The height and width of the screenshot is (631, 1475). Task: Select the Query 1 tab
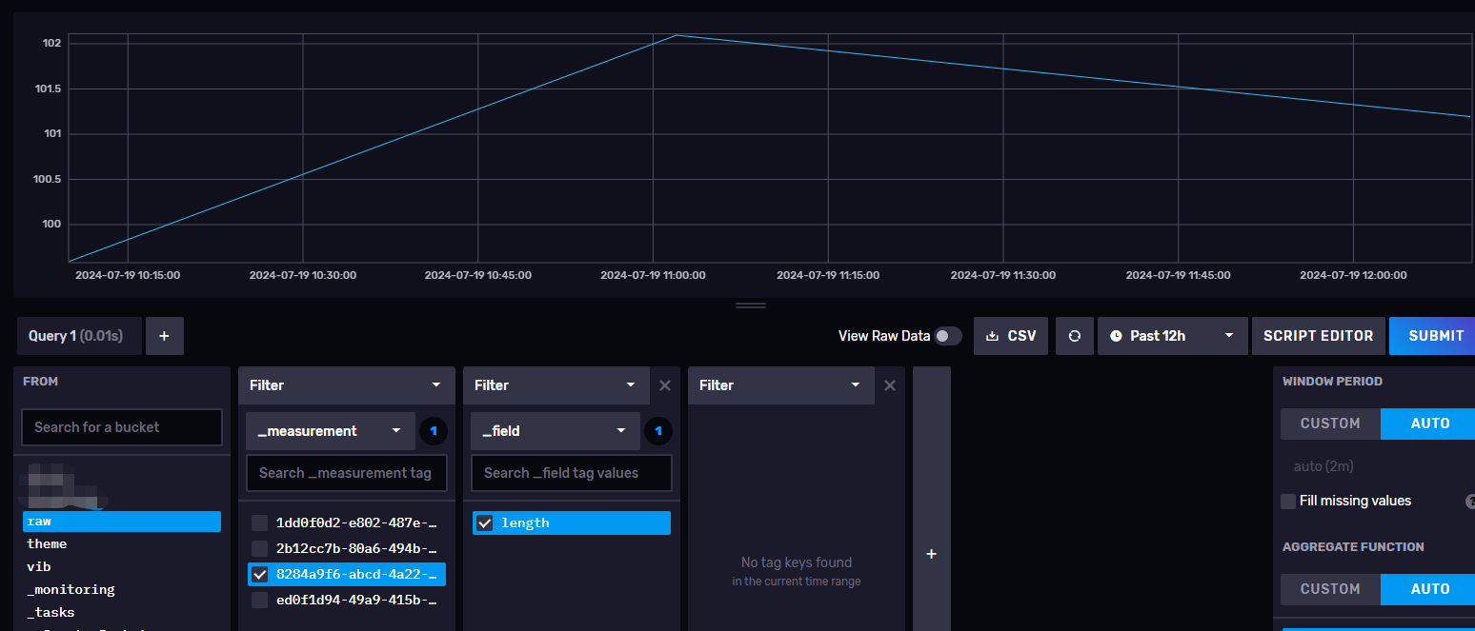click(x=79, y=336)
